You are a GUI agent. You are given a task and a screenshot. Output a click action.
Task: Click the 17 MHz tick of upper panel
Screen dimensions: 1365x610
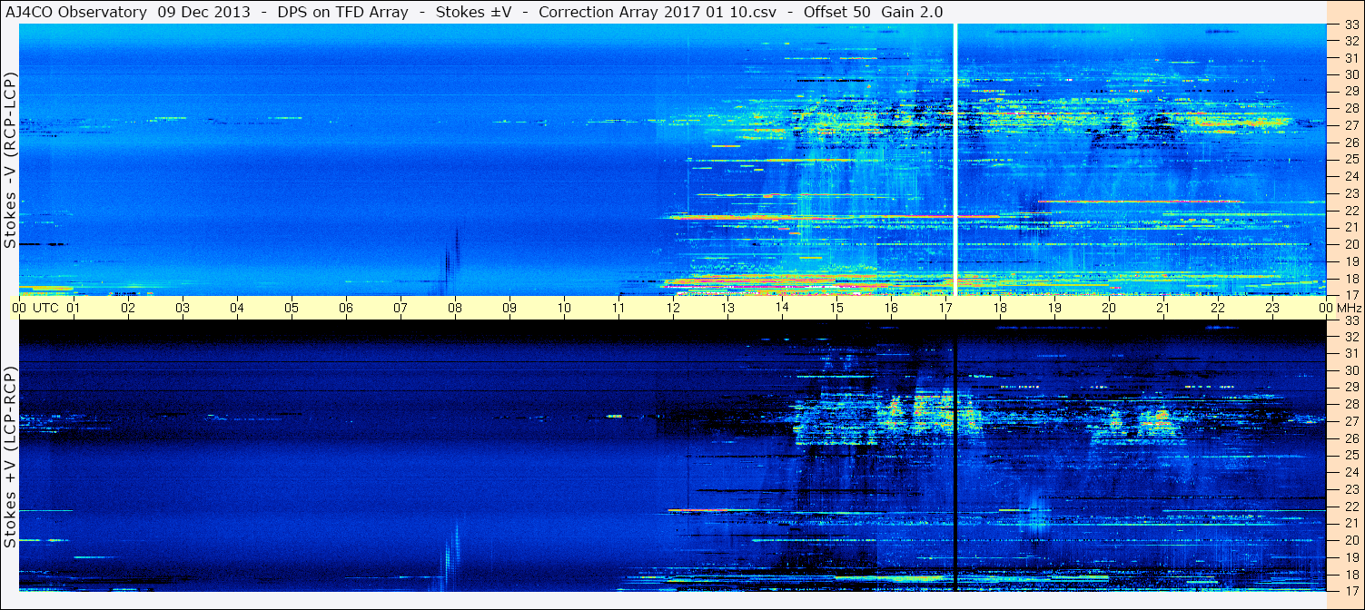coord(1350,295)
